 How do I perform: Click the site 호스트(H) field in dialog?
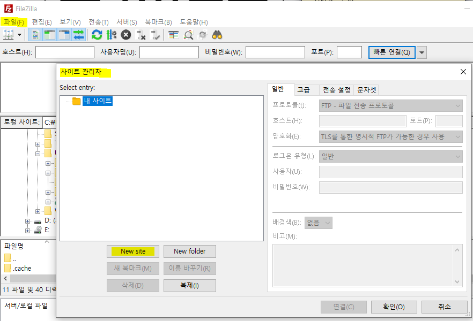(x=363, y=121)
